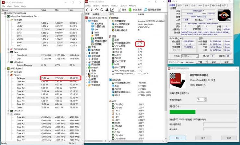
Task: Click the up-level arrow in AIDA64 toolbar
Action: (97, 10)
